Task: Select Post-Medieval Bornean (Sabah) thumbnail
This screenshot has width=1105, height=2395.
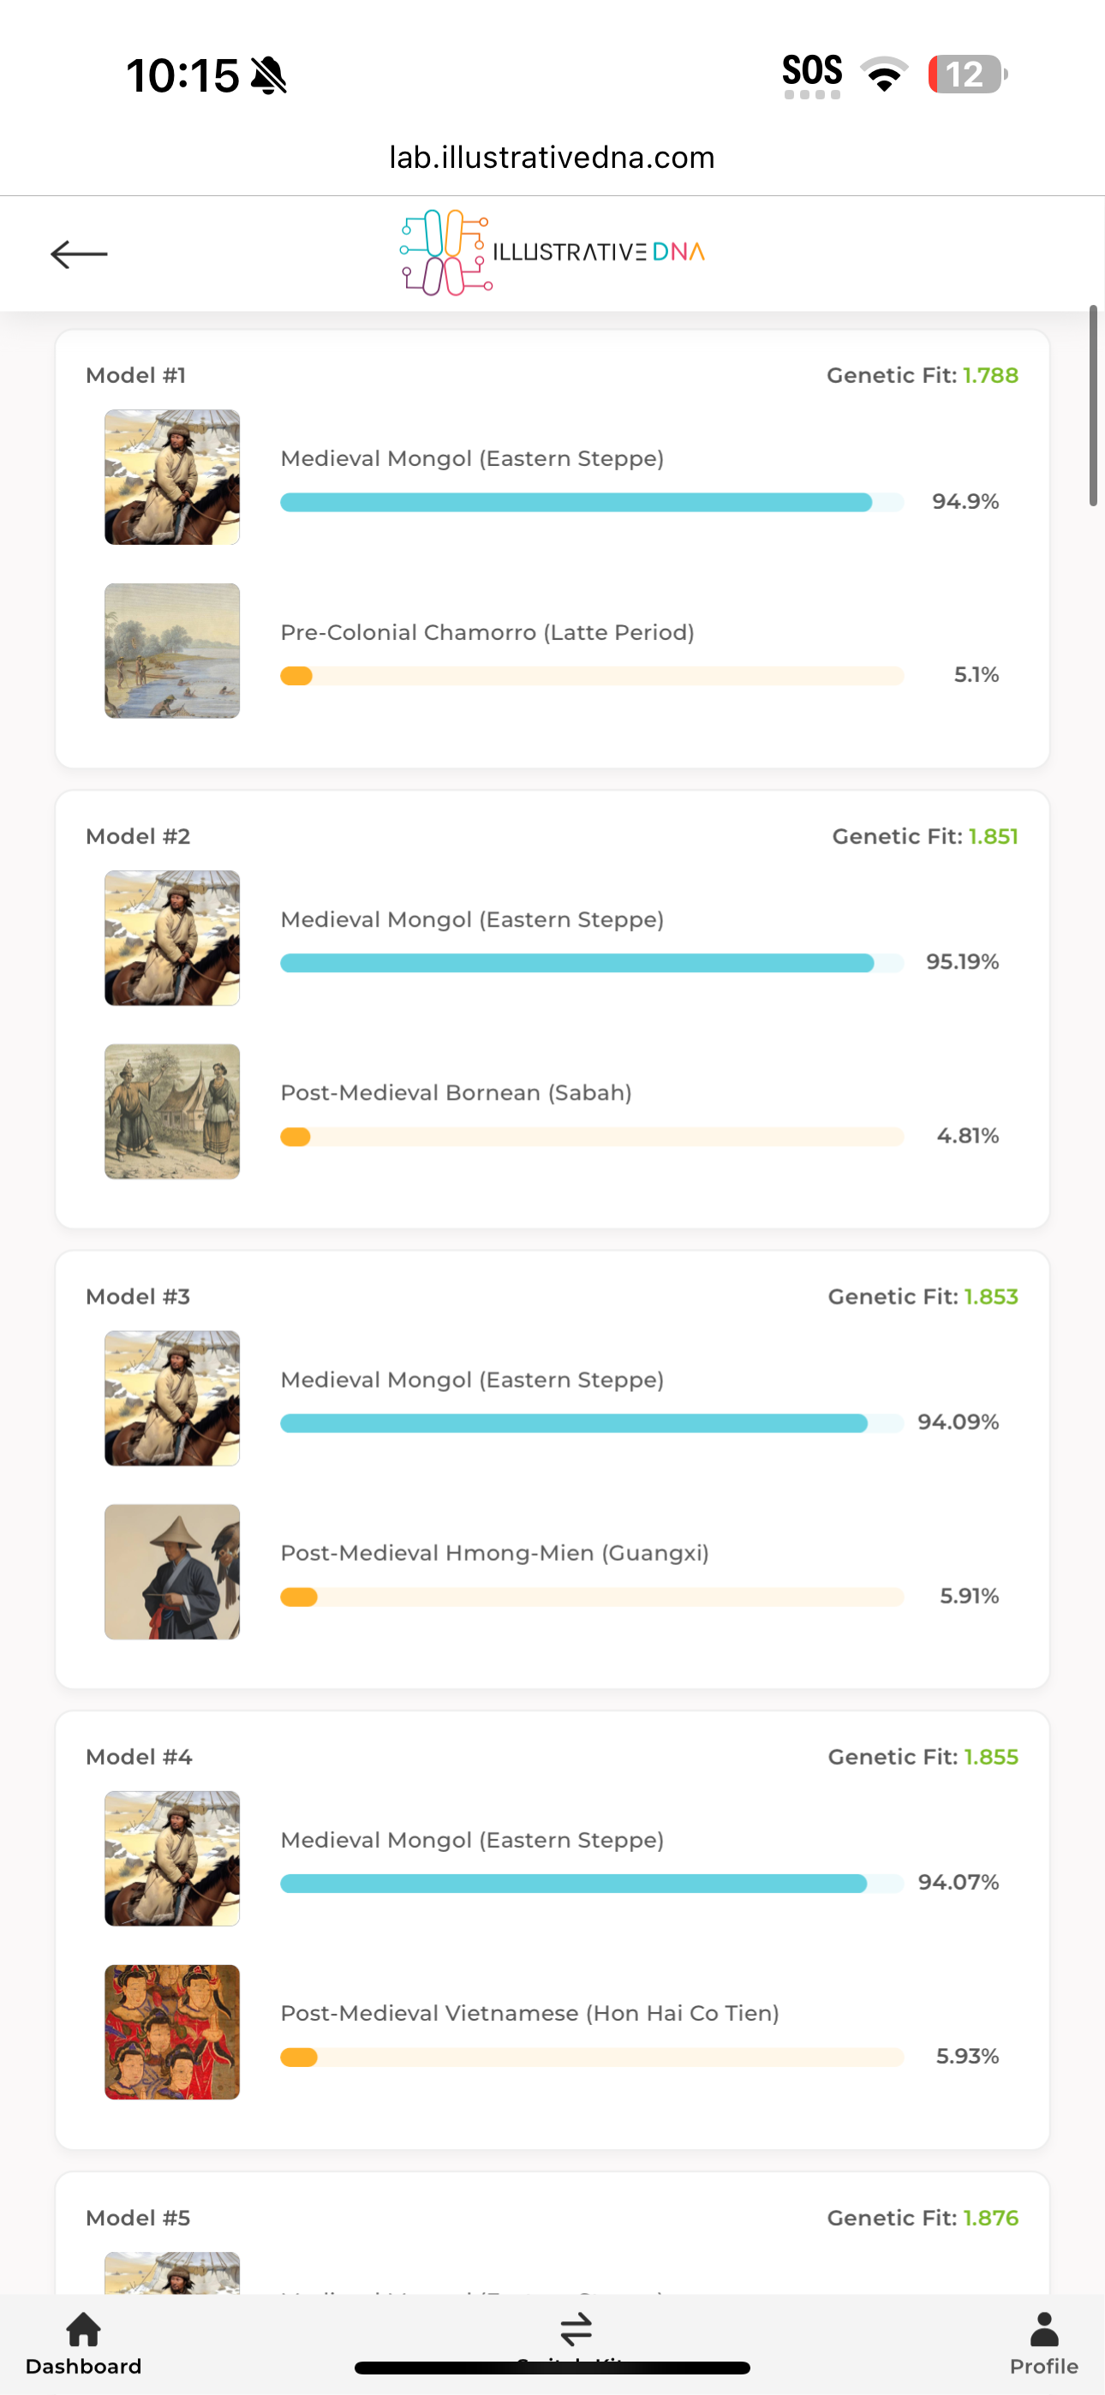Action: coord(172,1111)
